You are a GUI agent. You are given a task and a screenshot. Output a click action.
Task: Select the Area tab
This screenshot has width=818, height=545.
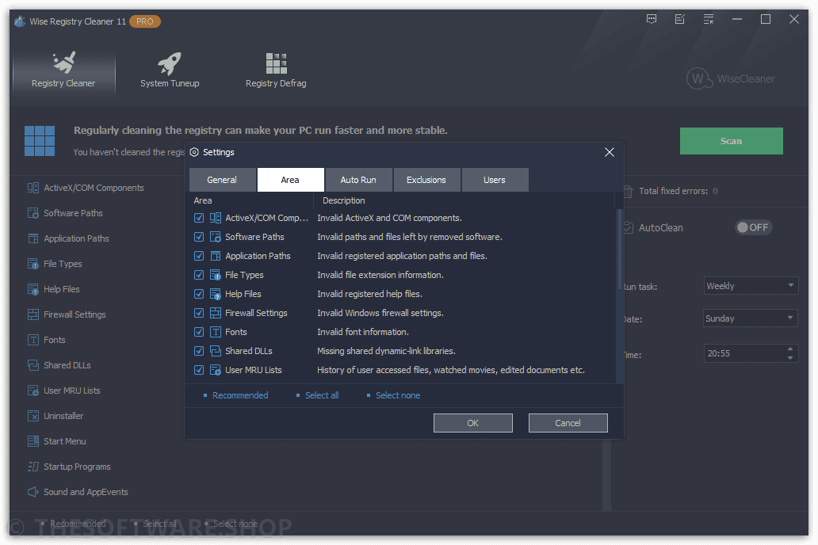(x=291, y=180)
